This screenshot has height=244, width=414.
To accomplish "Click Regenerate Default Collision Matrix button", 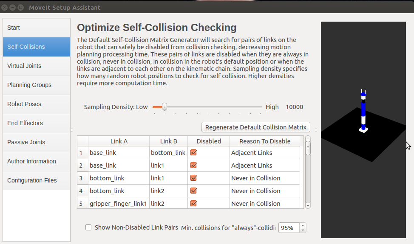I will pyautogui.click(x=255, y=127).
